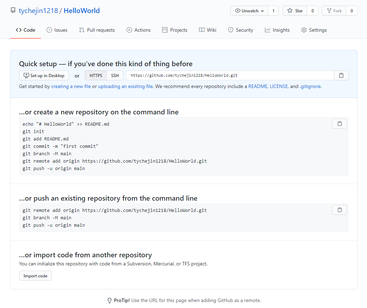Viewport: 367px width, 308px height.
Task: Follow the creating a new file link
Action: [x=71, y=86]
